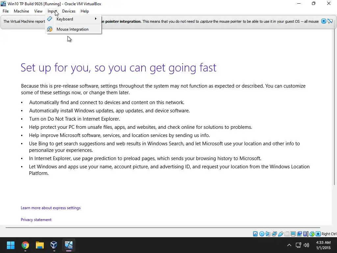Open the File menu
The image size is (337, 253).
click(6, 11)
